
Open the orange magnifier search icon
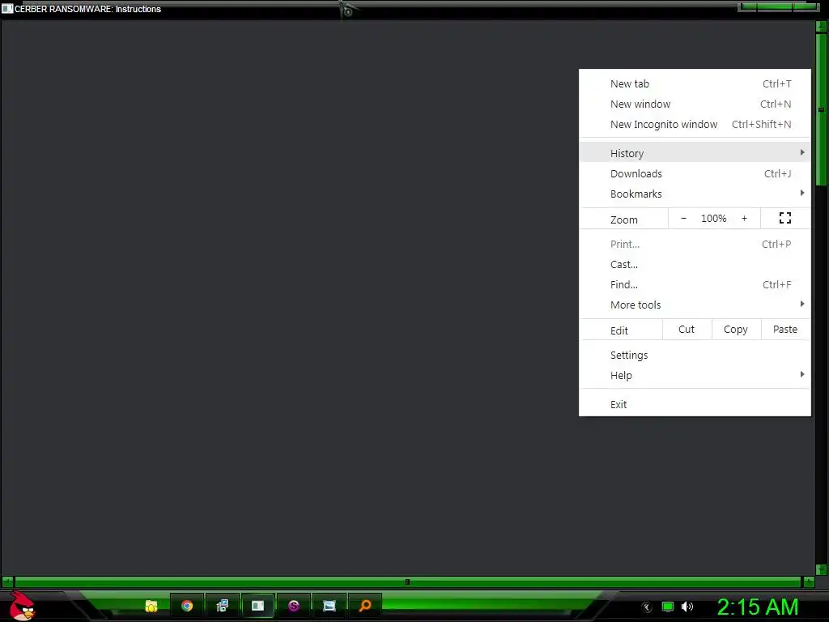(x=365, y=606)
